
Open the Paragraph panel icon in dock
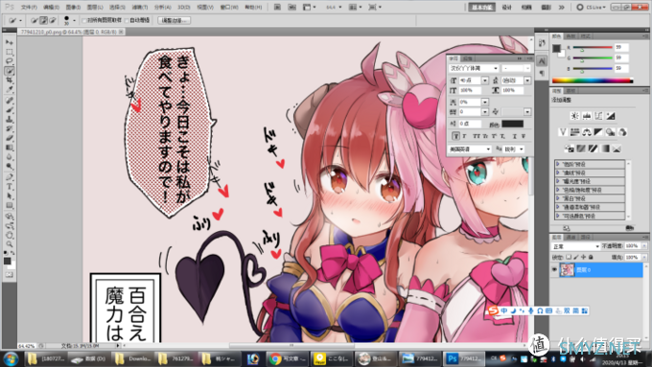(x=542, y=73)
